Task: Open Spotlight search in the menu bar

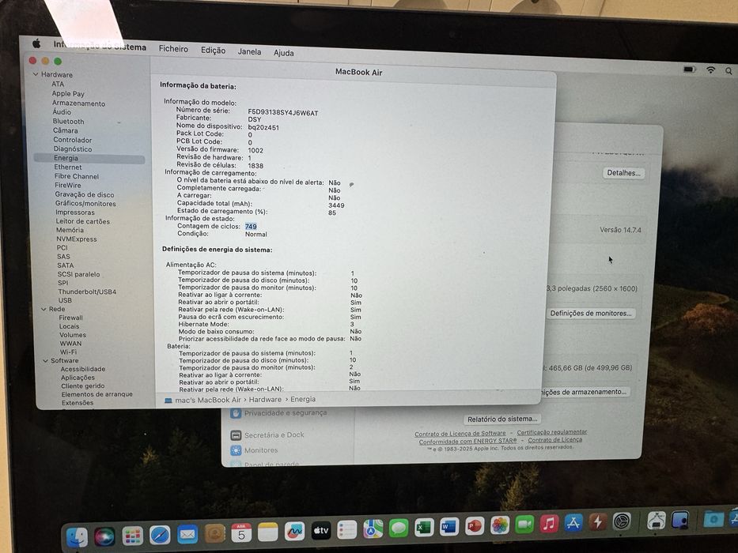Action: pyautogui.click(x=729, y=70)
